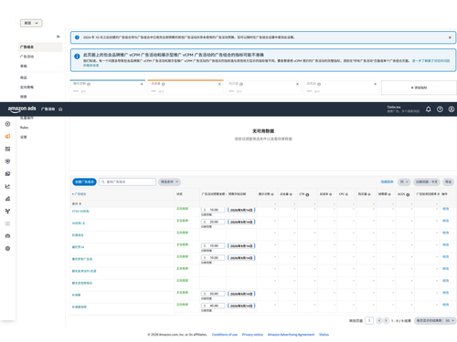Open the gear icon at the bottom of the left rail
This screenshot has height=342, width=457.
[7, 249]
